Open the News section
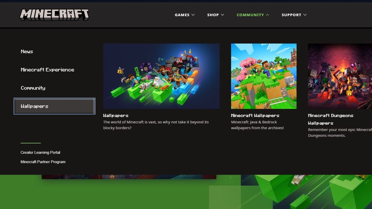The width and height of the screenshot is (372, 209). 27,51
